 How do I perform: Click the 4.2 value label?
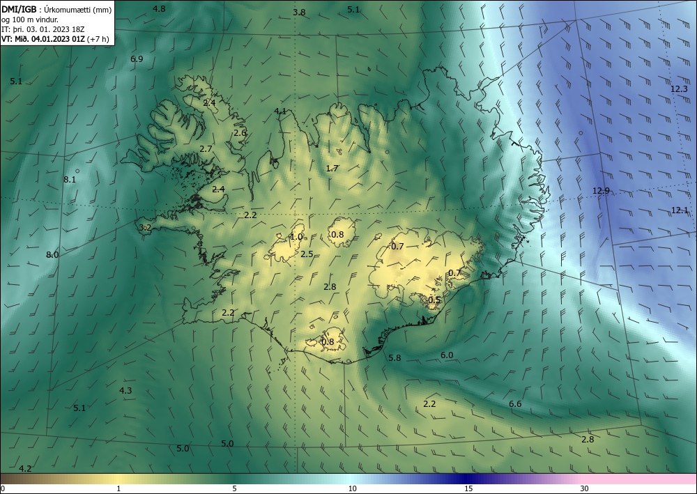point(25,469)
